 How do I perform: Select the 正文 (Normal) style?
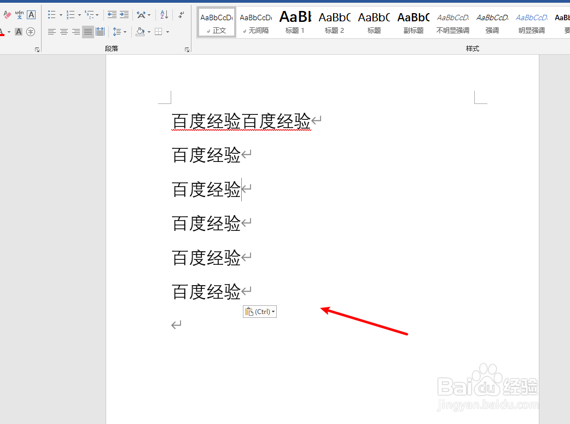216,23
